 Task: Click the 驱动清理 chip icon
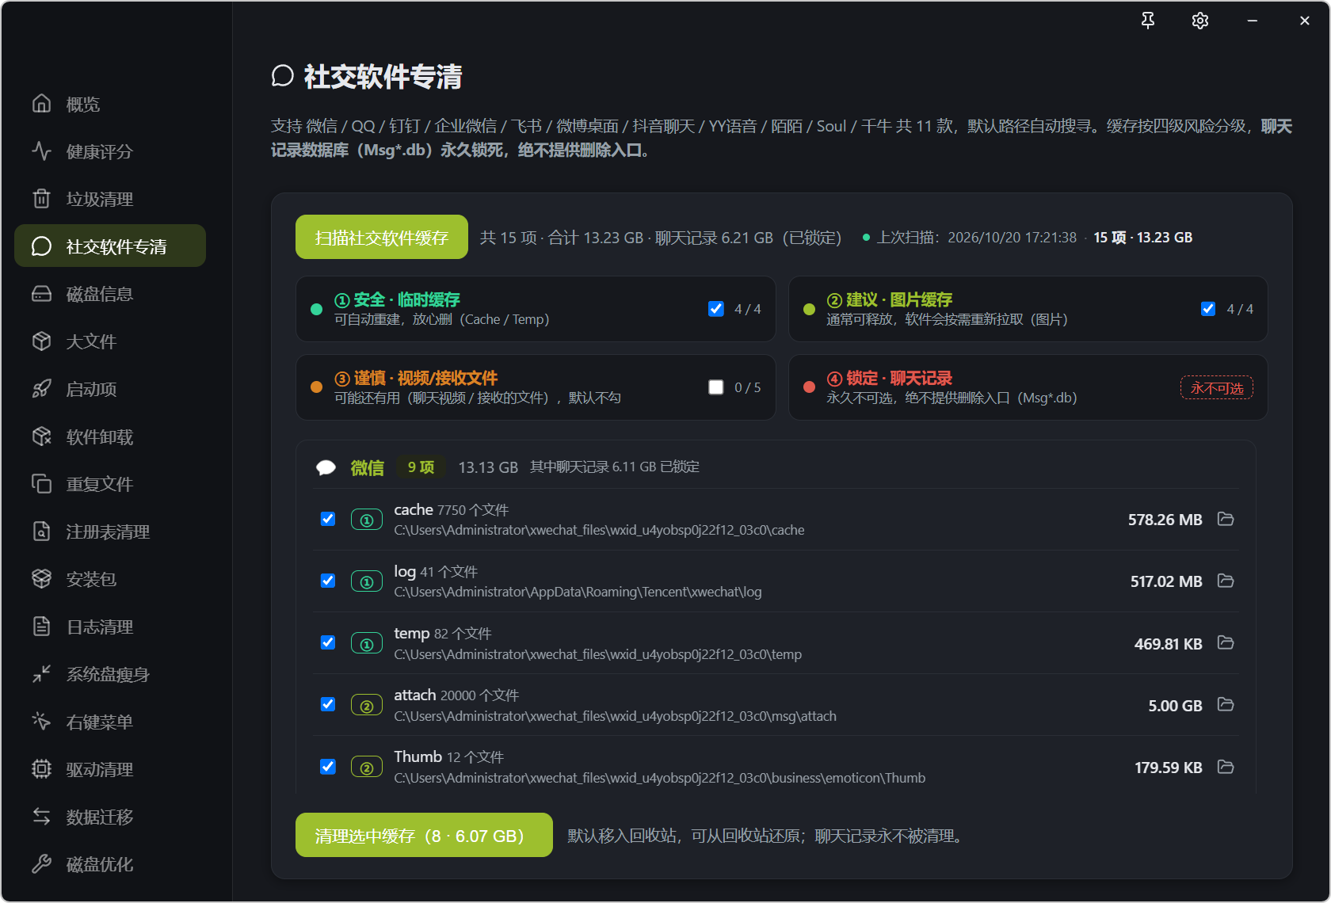click(41, 769)
